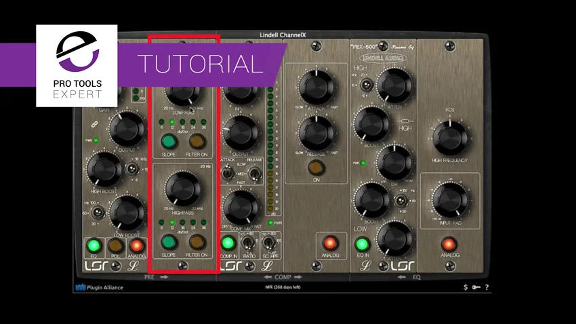
Task: Enable the lowpass FILTER ON button
Action: (197, 141)
